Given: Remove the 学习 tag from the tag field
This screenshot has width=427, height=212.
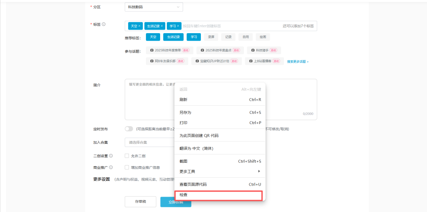Looking at the screenshot, I should pos(178,26).
